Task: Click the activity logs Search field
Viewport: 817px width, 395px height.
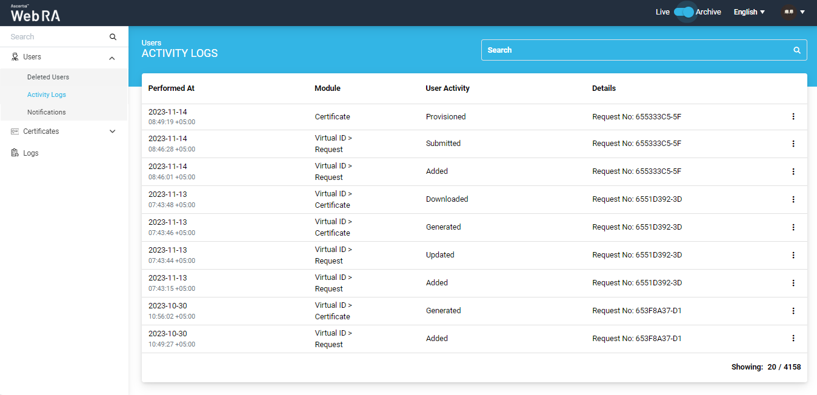Action: [636, 50]
